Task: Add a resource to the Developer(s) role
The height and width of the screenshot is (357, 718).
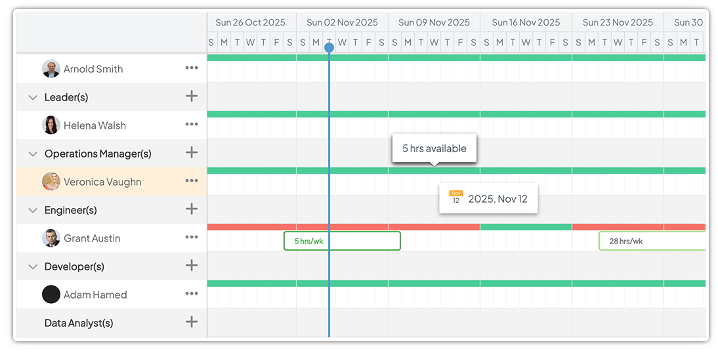Action: pos(191,266)
